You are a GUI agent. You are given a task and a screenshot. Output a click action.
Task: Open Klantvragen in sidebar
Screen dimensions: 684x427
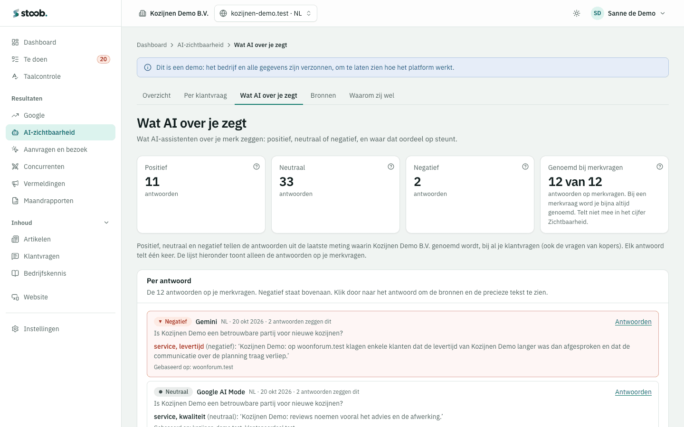click(x=60, y=256)
